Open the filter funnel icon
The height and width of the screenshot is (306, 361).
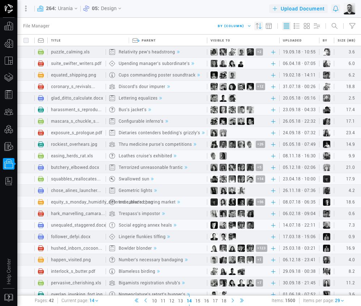352,26
